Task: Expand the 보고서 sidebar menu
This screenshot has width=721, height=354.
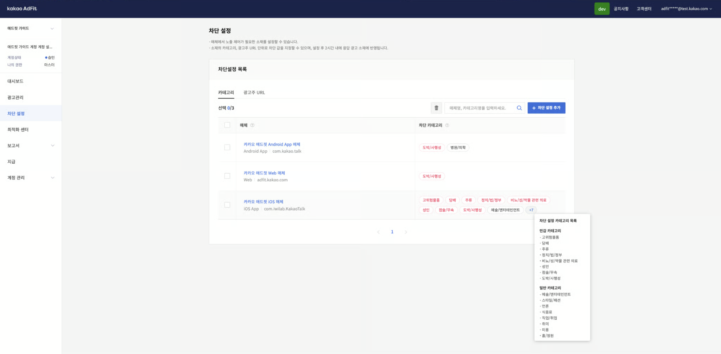Action: coord(53,145)
